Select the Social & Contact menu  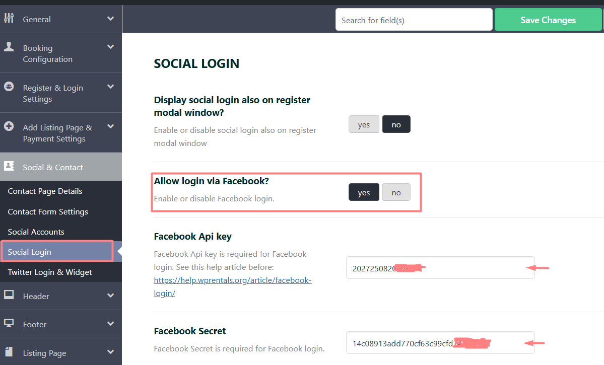[61, 167]
